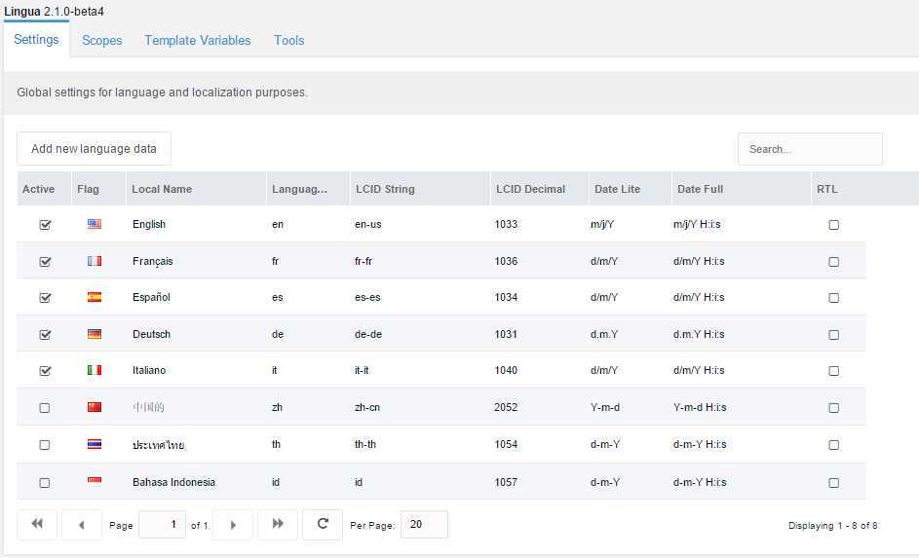Viewport: 919px width, 558px height.
Task: Open the Settings tab
Action: point(36,39)
